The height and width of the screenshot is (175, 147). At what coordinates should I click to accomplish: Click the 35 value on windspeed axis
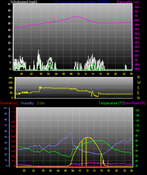(9, 24)
